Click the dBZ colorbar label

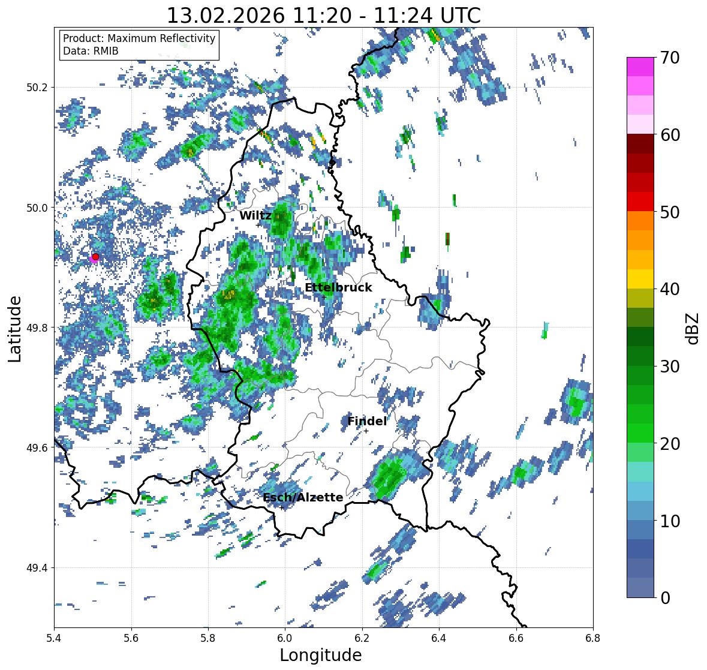click(x=693, y=328)
